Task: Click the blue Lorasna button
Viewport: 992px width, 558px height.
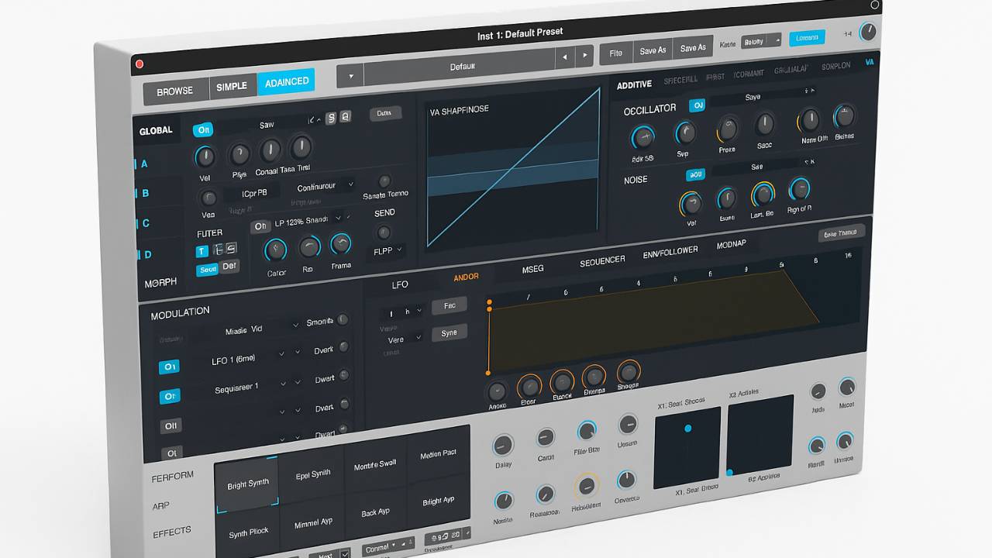Action: [807, 37]
